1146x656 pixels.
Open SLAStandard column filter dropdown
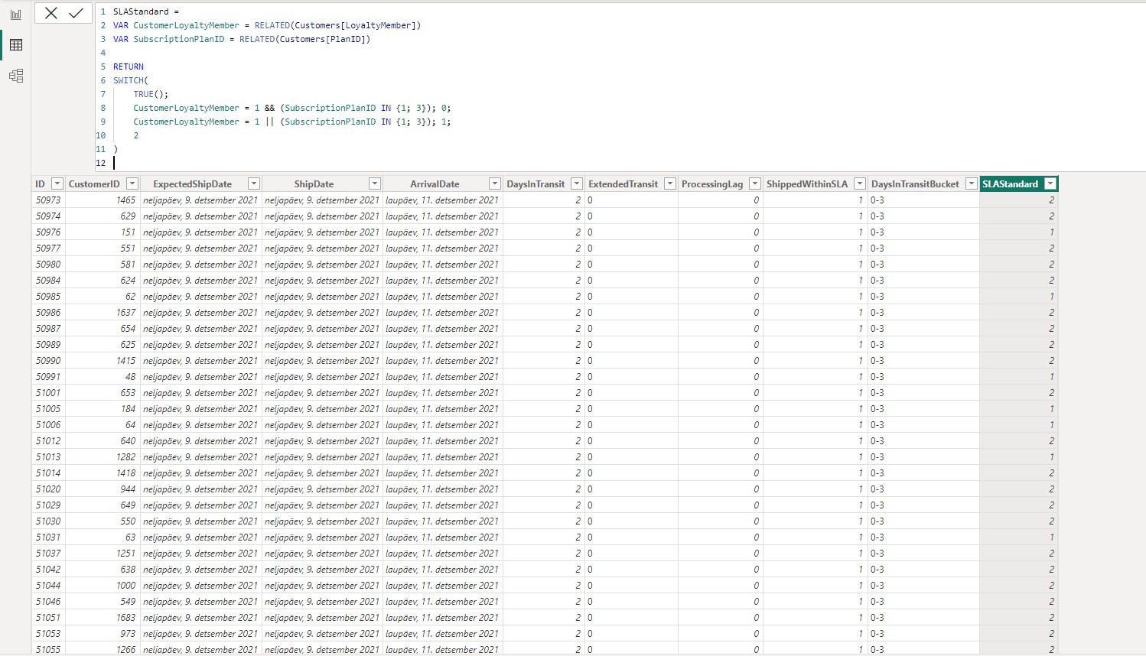tap(1050, 183)
